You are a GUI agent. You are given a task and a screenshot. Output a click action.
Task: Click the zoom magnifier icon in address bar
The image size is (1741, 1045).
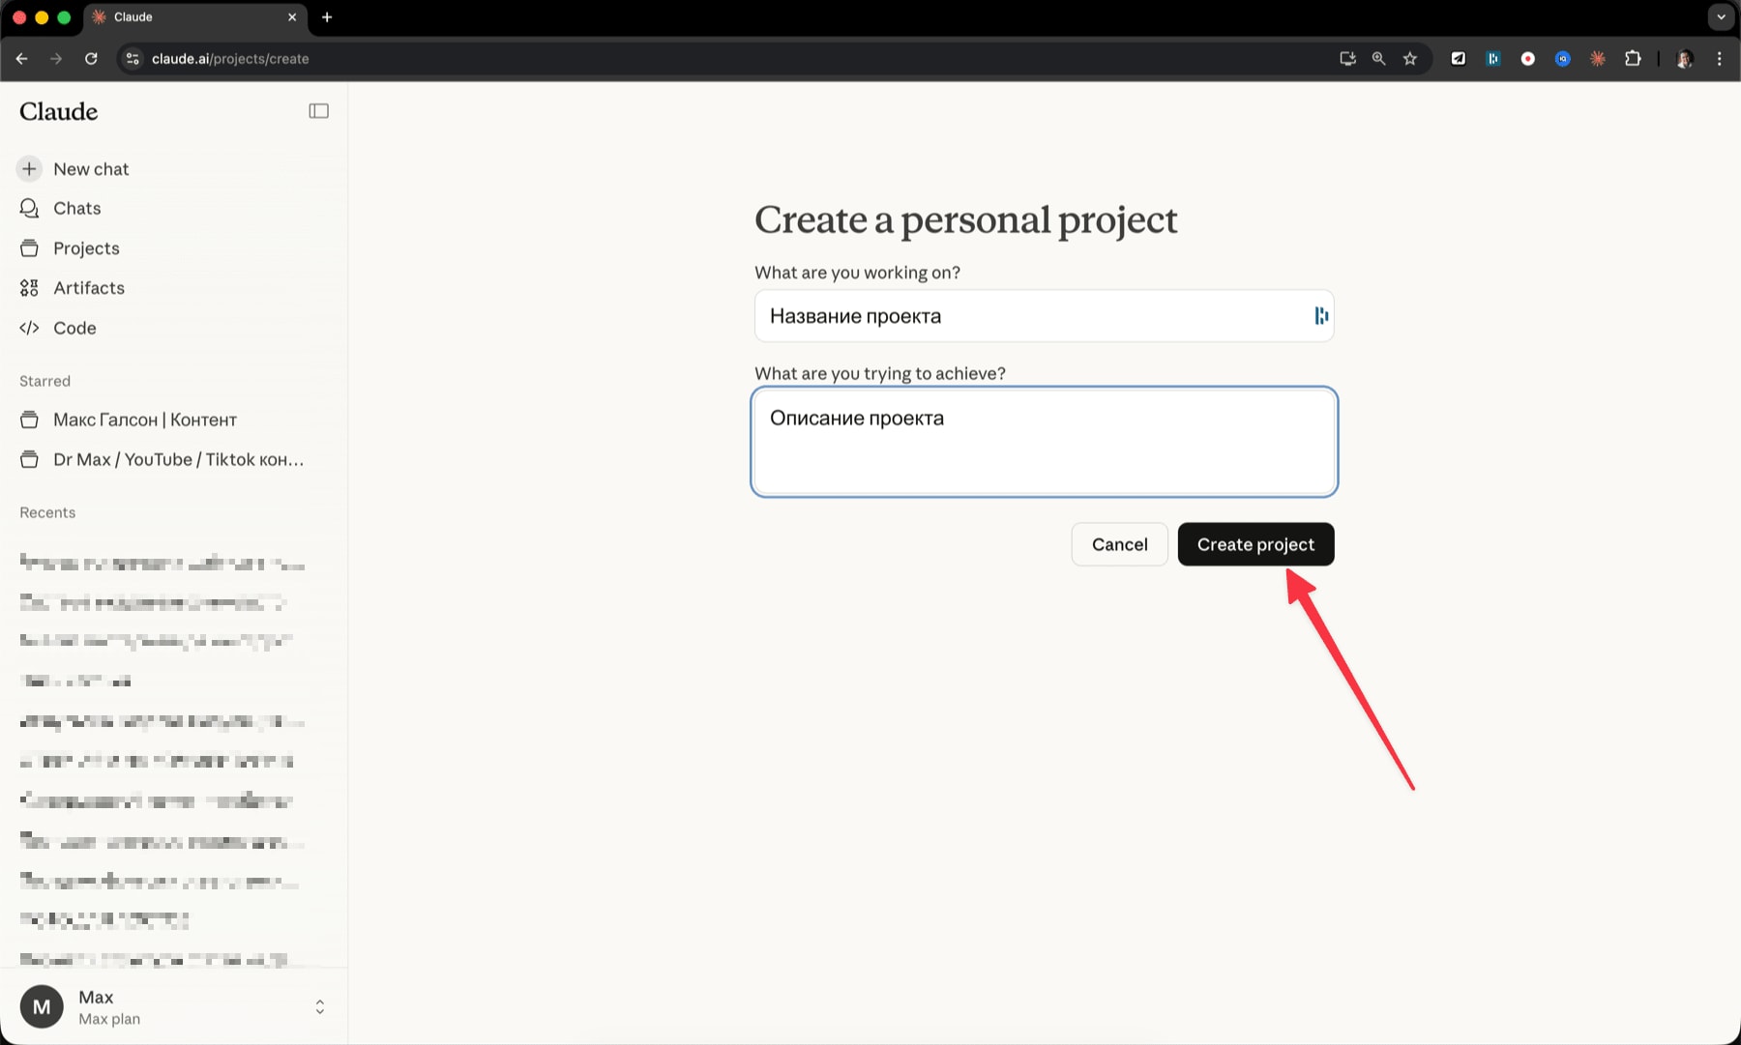[x=1378, y=59]
